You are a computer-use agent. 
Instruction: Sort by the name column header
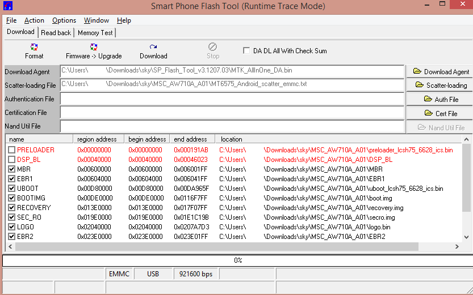tap(39, 139)
